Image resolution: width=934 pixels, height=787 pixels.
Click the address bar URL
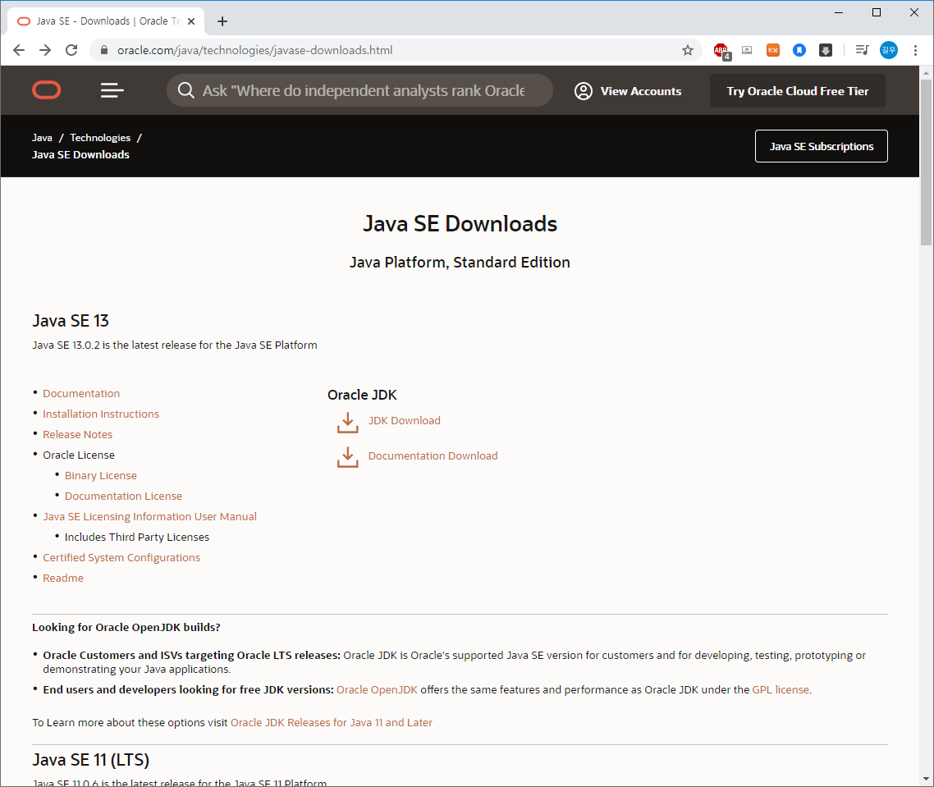[x=255, y=50]
